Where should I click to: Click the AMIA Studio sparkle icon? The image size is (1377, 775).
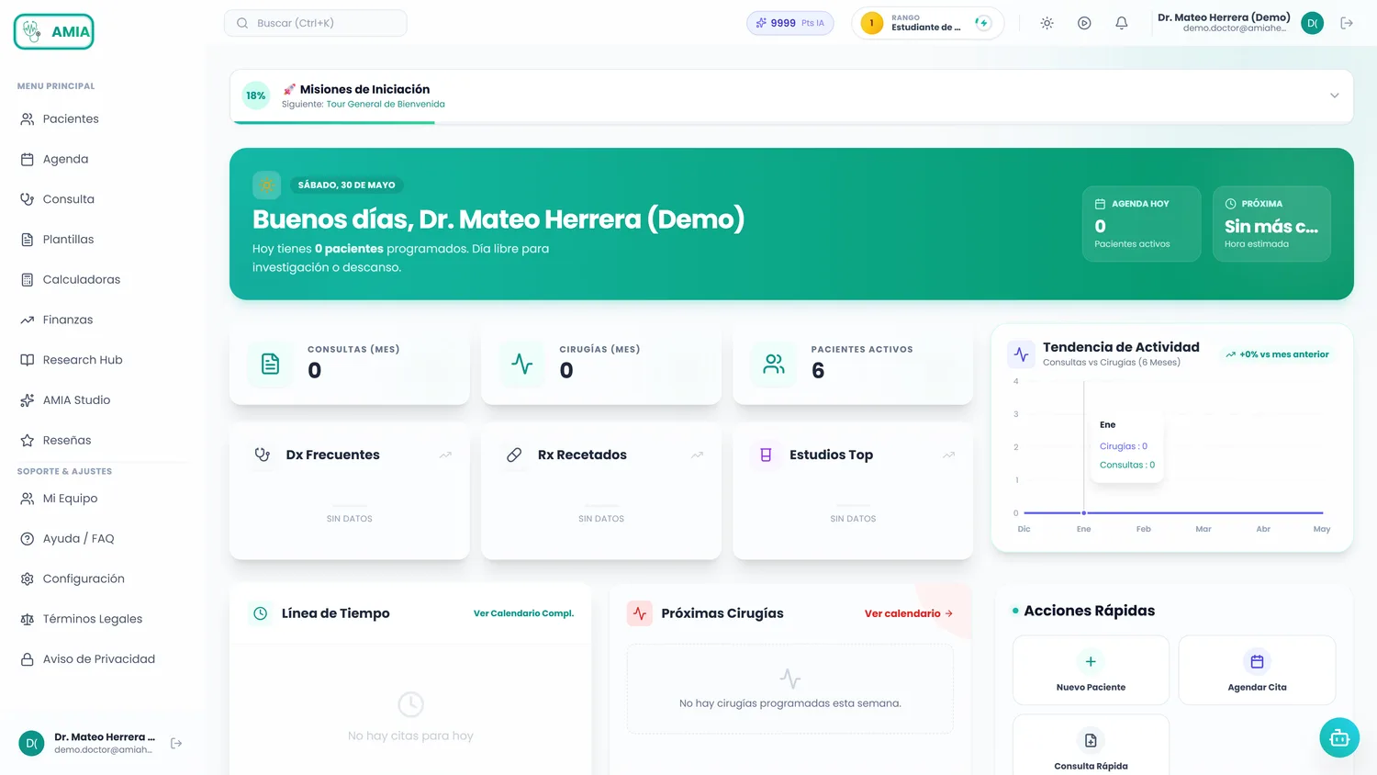(28, 400)
